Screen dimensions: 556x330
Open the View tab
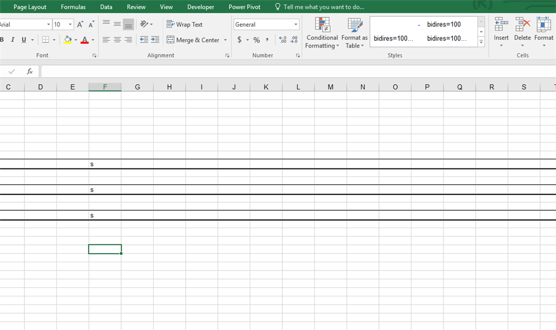(x=166, y=7)
